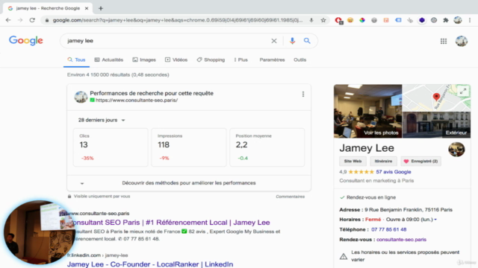
Task: Click the 'Visible uniquement par vous' note
Action: point(102,197)
